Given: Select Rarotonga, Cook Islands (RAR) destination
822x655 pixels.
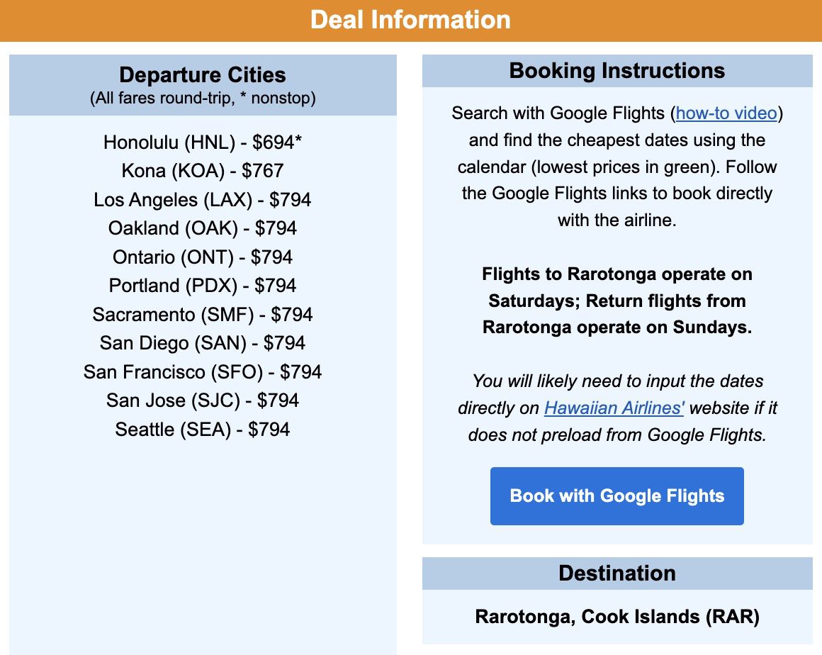Looking at the screenshot, I should [616, 617].
